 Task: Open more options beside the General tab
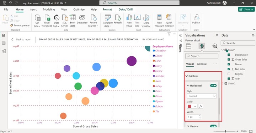click(x=215, y=64)
